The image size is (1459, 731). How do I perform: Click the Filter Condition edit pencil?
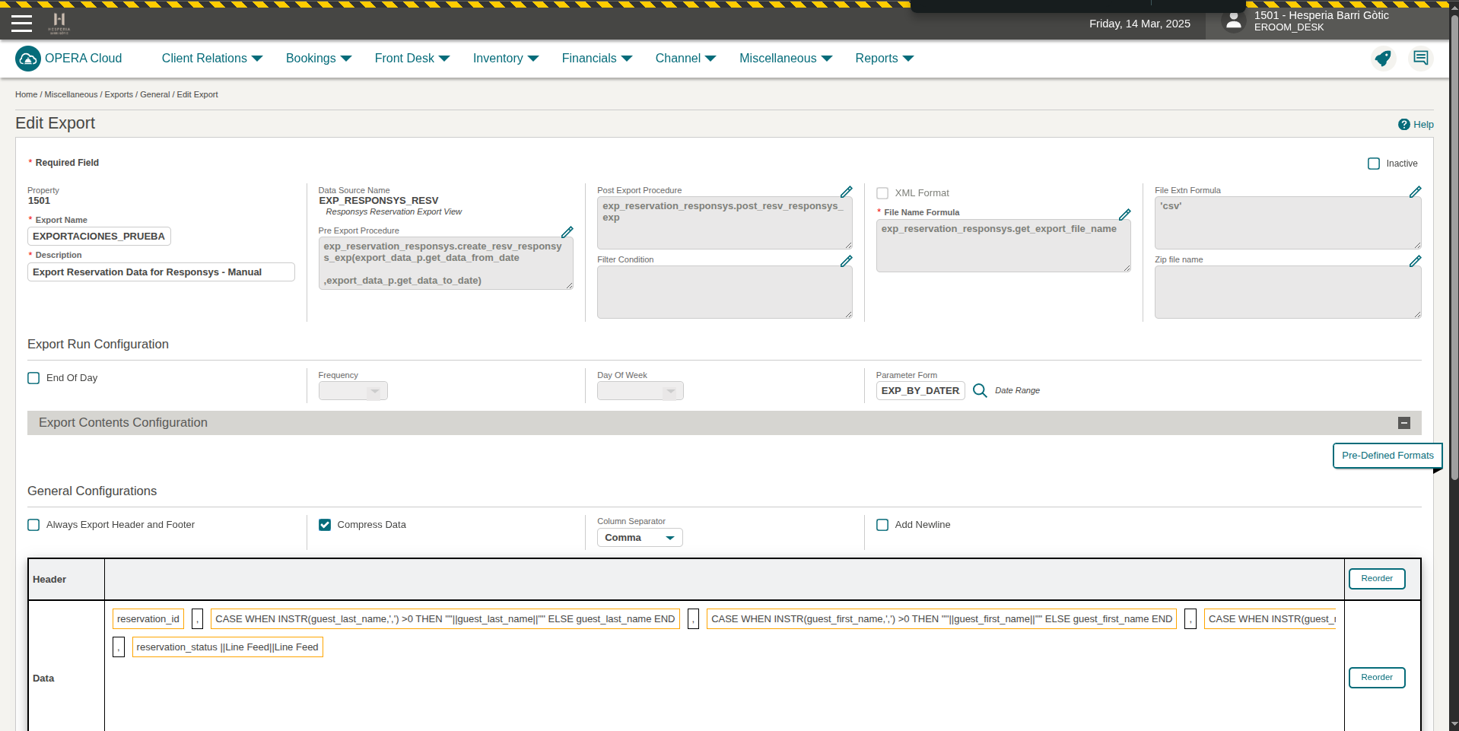[846, 261]
